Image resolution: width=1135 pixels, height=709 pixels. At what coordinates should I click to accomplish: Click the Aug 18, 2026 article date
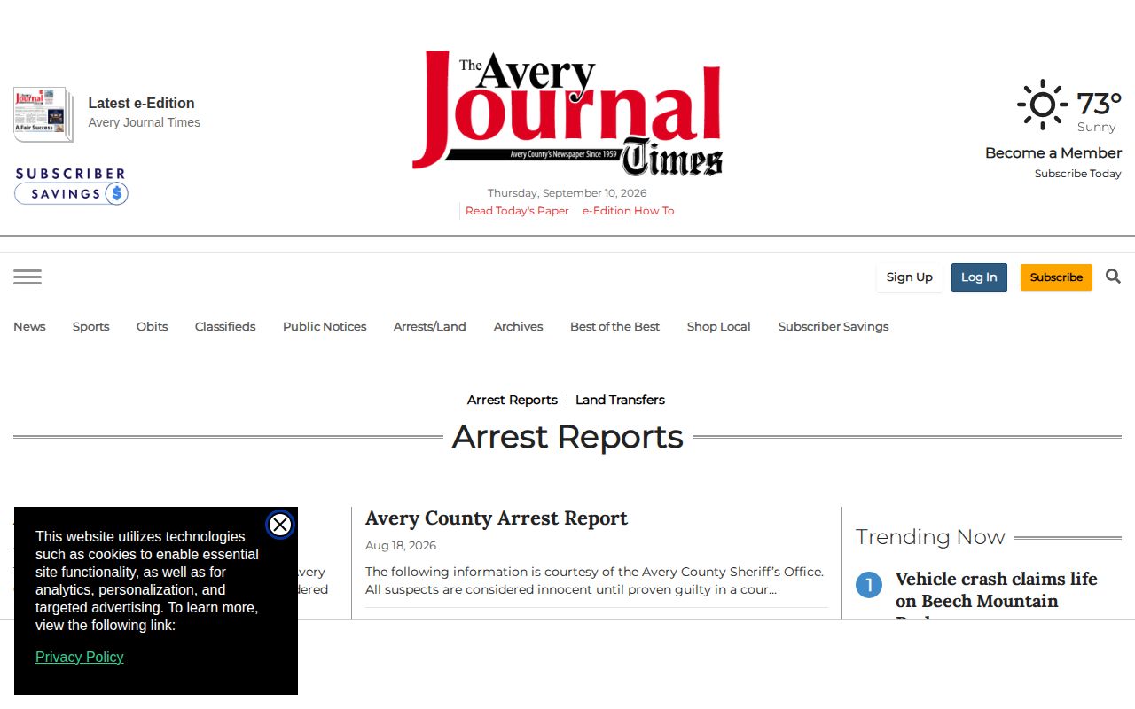tap(401, 545)
